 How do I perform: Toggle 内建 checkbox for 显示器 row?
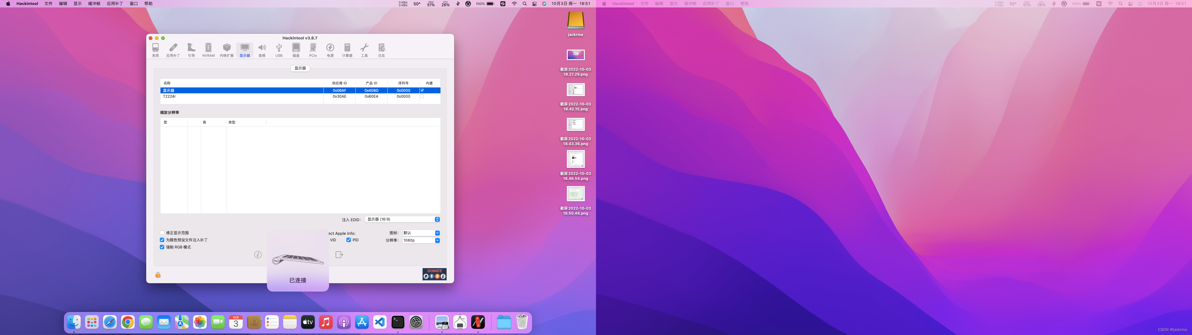pos(422,90)
